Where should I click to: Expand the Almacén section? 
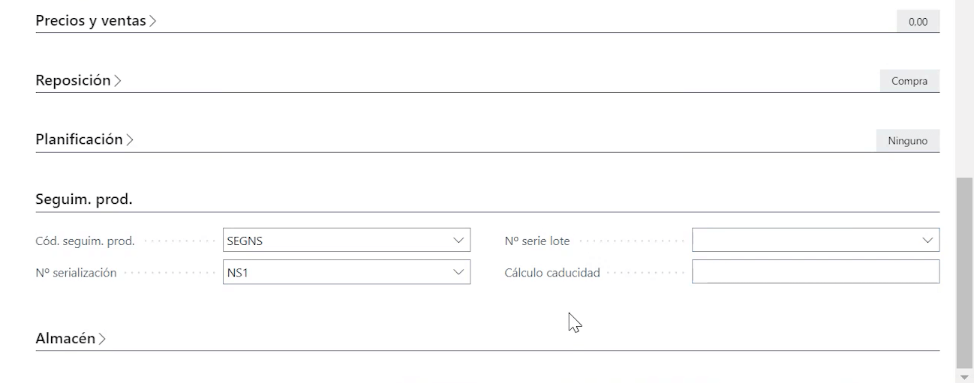tap(65, 338)
